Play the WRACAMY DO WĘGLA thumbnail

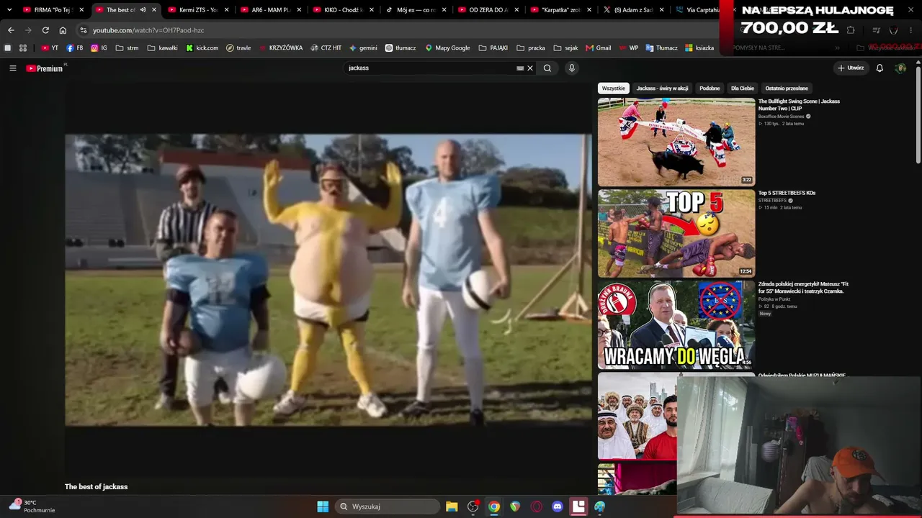coord(676,324)
